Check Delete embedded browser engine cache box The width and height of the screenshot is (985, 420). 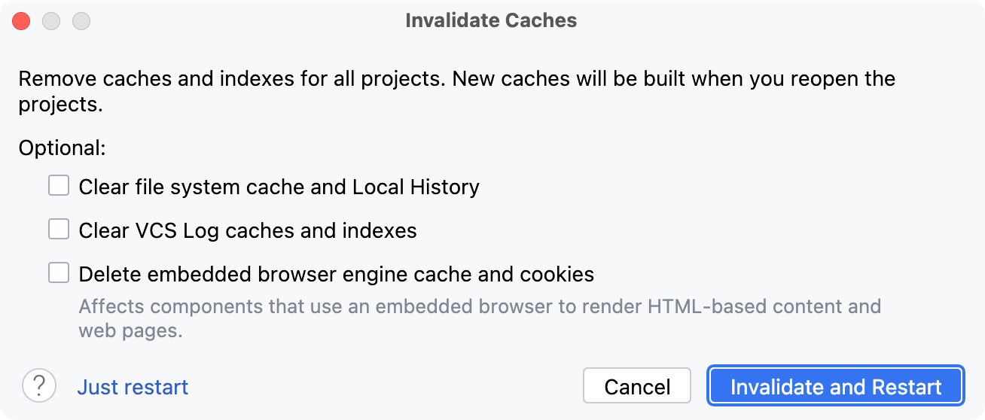pyautogui.click(x=59, y=272)
